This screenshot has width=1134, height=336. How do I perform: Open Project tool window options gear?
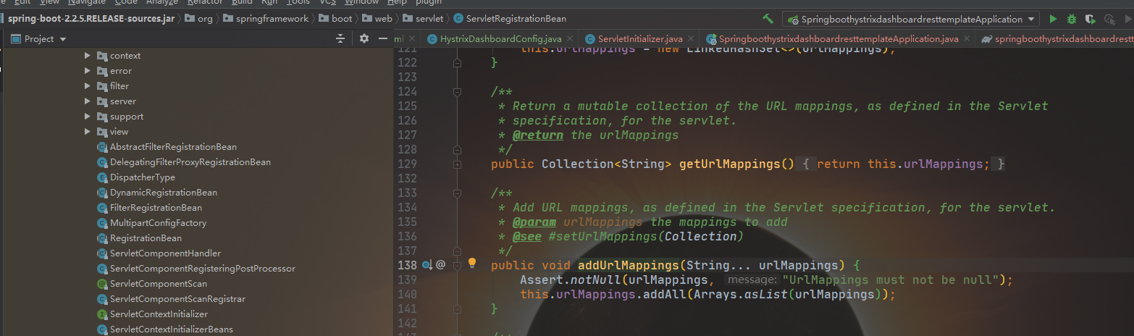364,38
